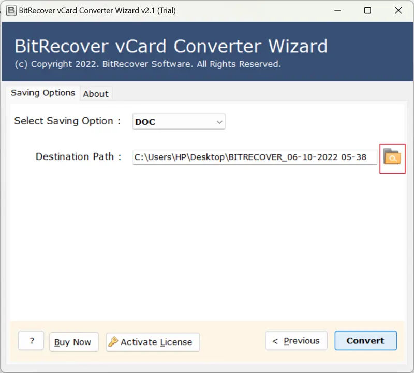Click the DOC value in the combo box
414x373 pixels.
[145, 122]
